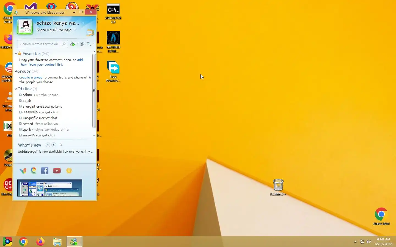
Task: Select the Dogs desktop icon
Action: click(8, 158)
